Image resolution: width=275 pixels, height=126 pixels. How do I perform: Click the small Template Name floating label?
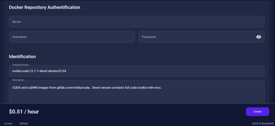coord(20,65)
